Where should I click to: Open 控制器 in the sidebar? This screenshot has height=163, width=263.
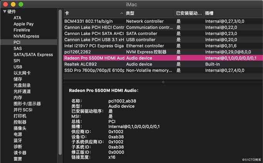(20, 122)
